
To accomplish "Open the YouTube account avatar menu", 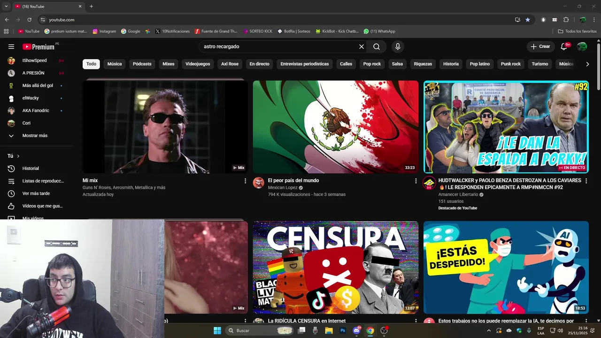I will [582, 46].
